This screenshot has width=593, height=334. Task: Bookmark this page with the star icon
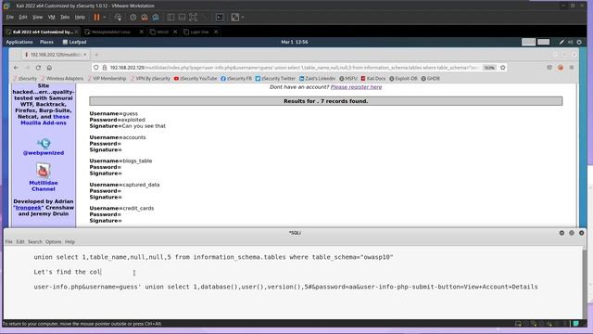[502, 68]
